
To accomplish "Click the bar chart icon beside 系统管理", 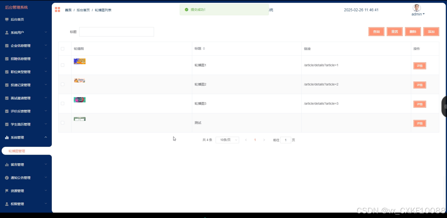I will coord(7,138).
